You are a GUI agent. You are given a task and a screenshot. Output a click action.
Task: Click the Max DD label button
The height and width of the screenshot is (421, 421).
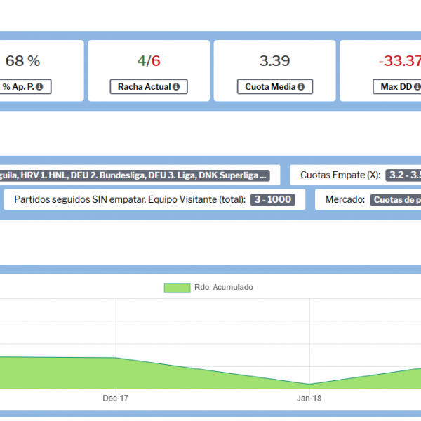click(x=397, y=86)
